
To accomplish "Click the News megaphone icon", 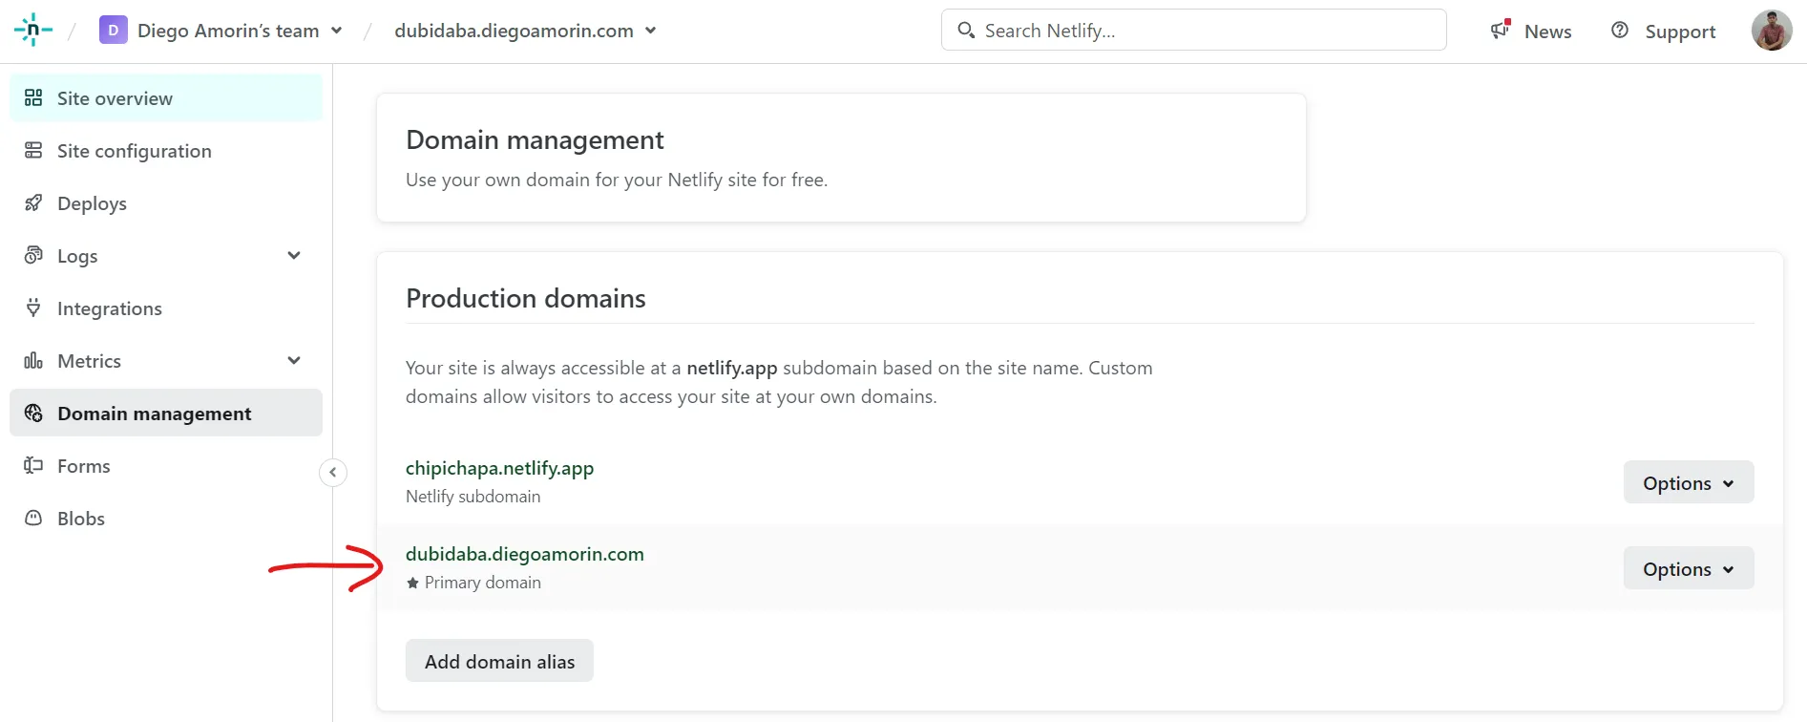I will click(x=1501, y=30).
